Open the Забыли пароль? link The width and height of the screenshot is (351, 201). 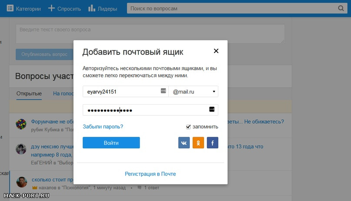click(x=103, y=127)
